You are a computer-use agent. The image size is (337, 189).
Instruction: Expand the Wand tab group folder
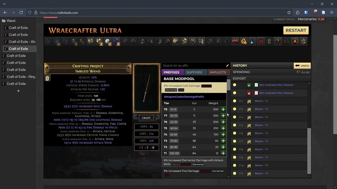click(x=18, y=21)
